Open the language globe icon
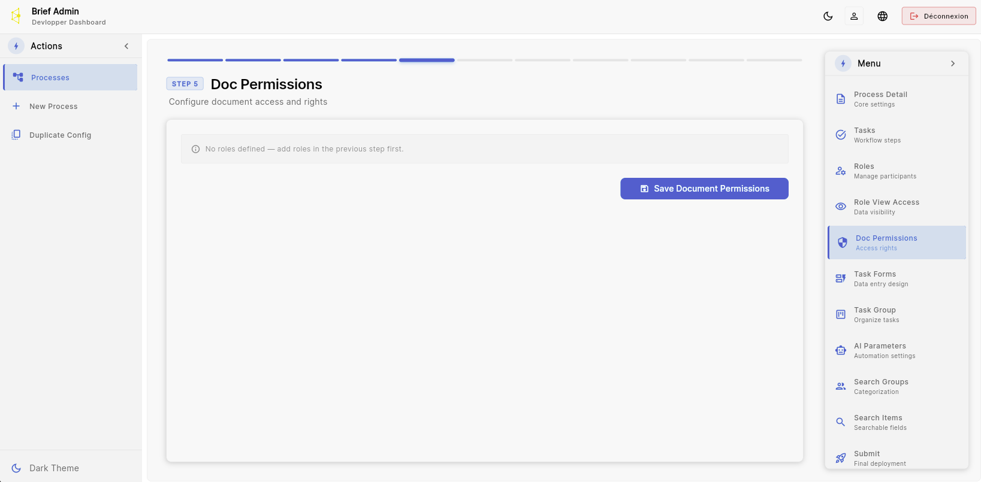 [x=883, y=16]
